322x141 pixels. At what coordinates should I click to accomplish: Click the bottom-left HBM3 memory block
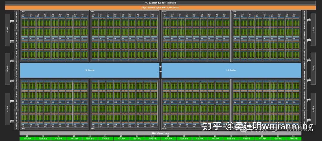point(7,109)
